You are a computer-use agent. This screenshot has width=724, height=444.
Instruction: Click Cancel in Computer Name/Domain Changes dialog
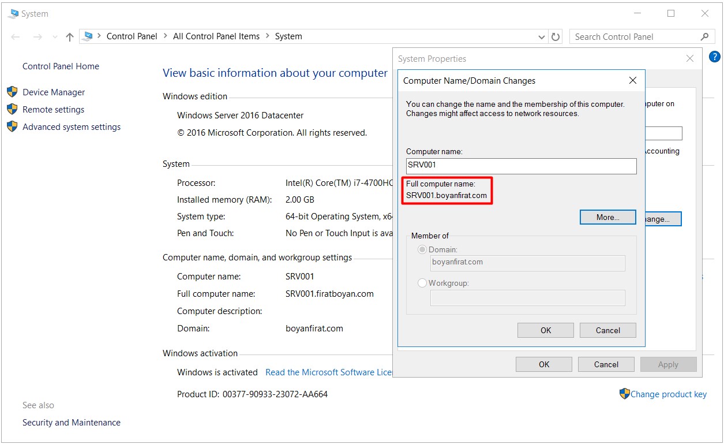click(x=608, y=330)
